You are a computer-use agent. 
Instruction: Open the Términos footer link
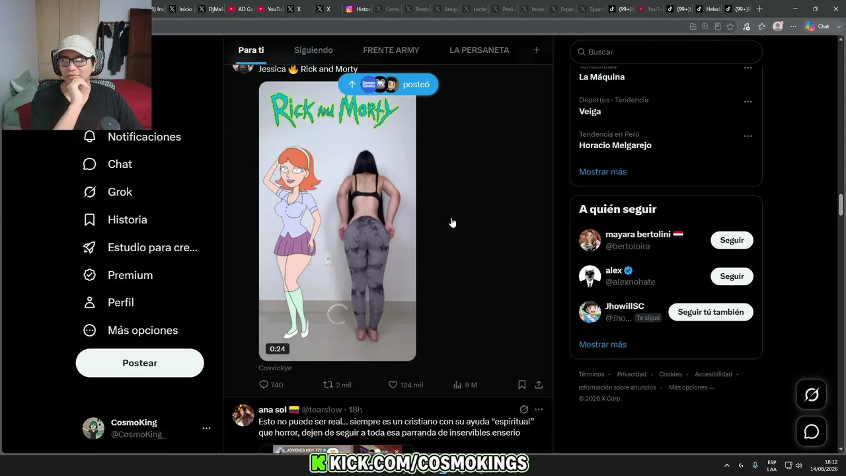(592, 374)
